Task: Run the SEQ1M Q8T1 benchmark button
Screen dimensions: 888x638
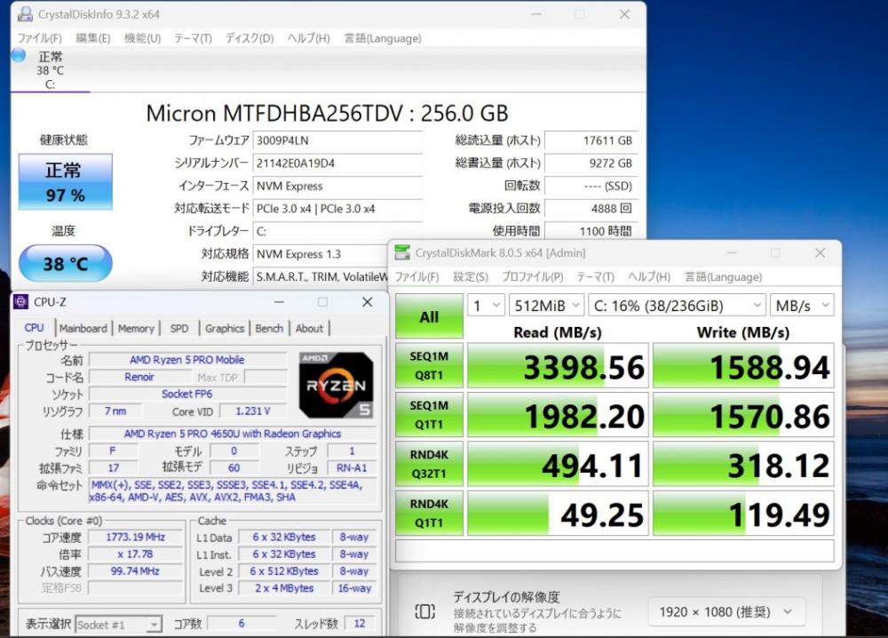Action: tap(429, 365)
